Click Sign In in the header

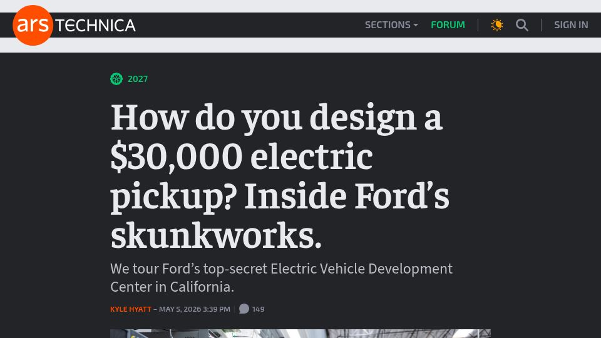tap(571, 25)
